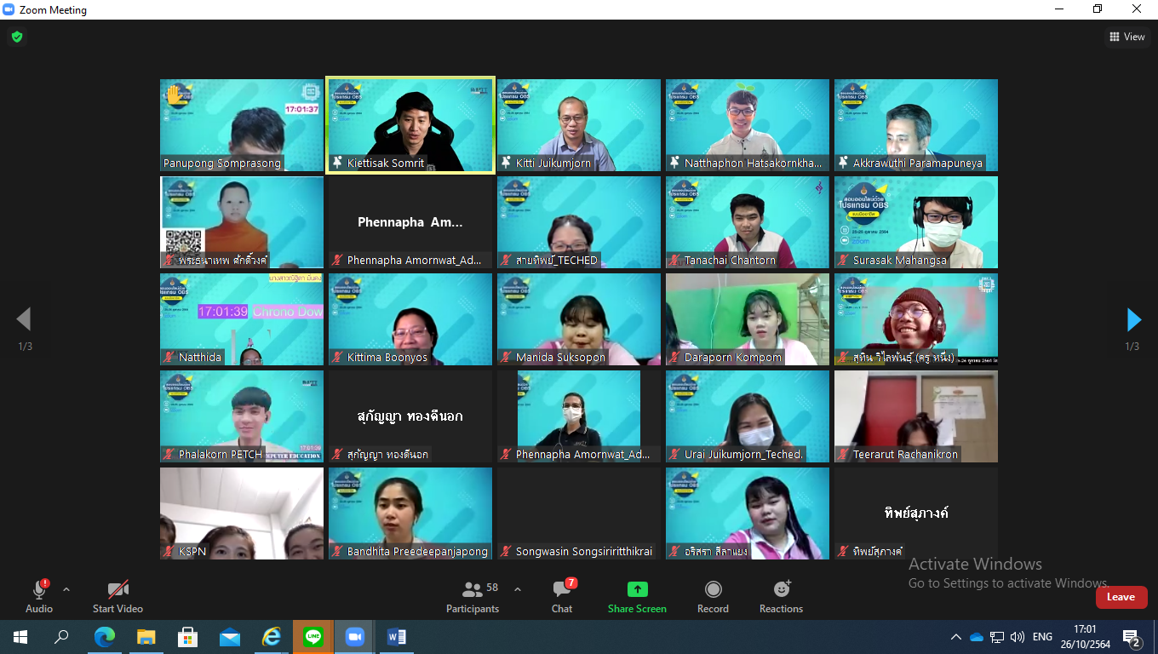Start recording with the Record button
1158x654 pixels.
tap(713, 595)
